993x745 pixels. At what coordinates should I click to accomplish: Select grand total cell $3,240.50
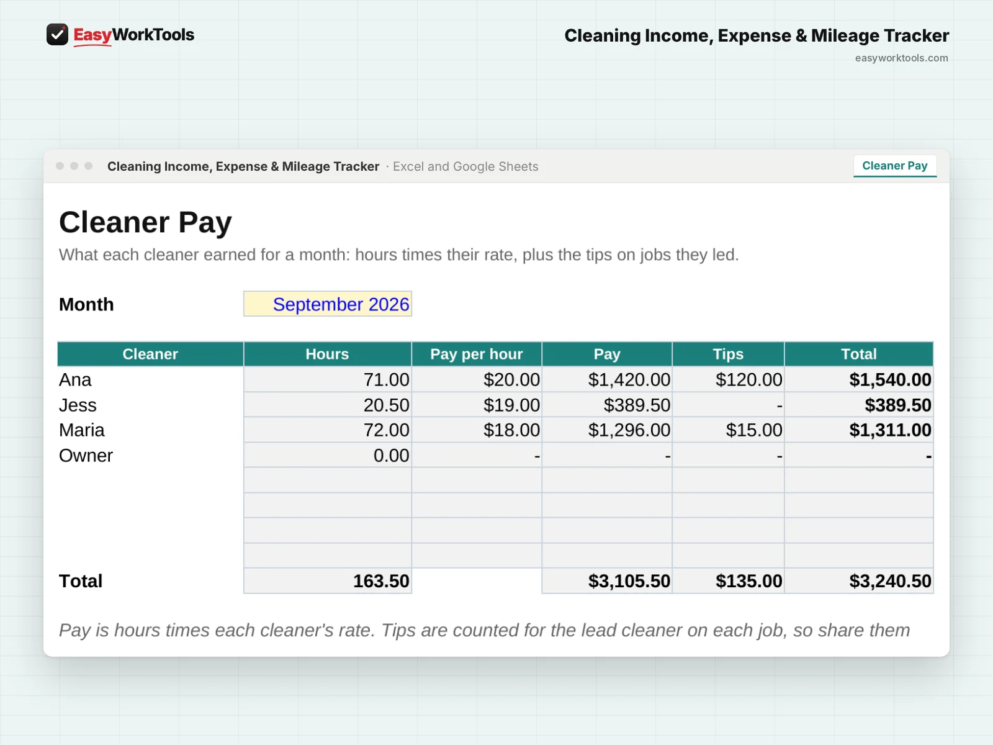[x=859, y=581]
